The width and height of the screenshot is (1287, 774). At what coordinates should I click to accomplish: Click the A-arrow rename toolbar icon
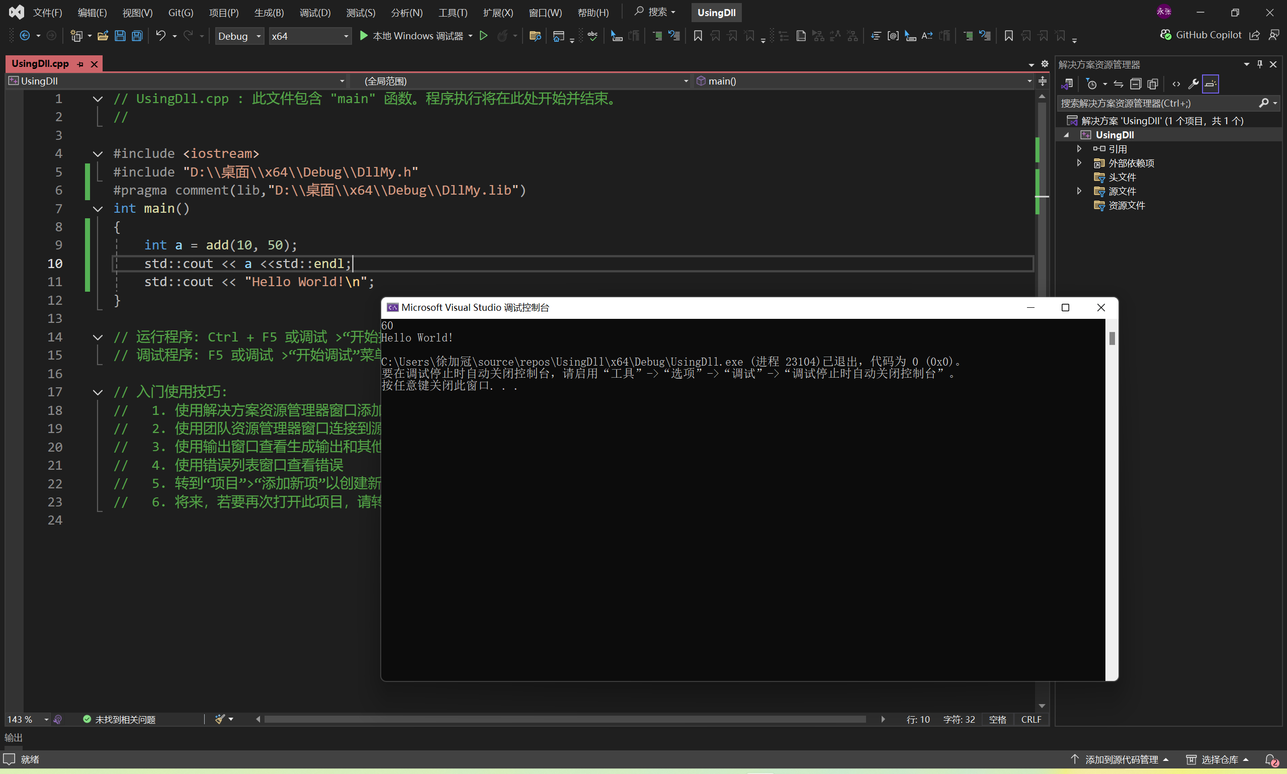tap(927, 36)
